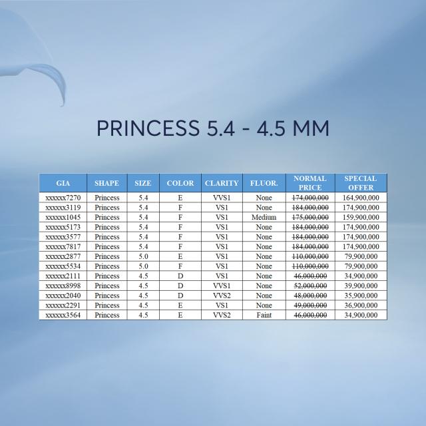Click struck-through price 48,000,000
The image size is (426, 426).
(x=310, y=296)
